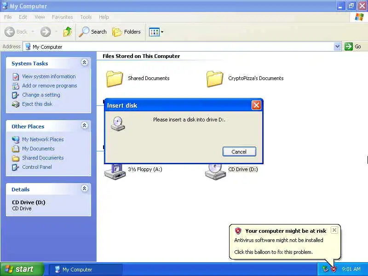Open the Help menu

pyautogui.click(x=104, y=17)
